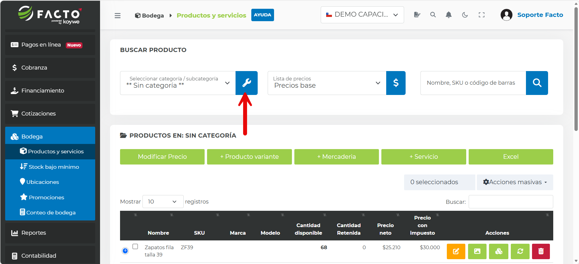Click the 0 seleccionados indicator
The height and width of the screenshot is (264, 579).
pyautogui.click(x=440, y=182)
